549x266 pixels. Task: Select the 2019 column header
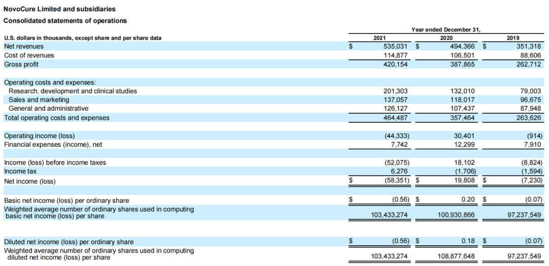513,38
